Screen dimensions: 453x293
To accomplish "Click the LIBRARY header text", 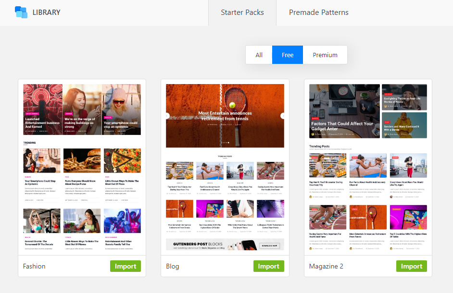I will coord(46,12).
